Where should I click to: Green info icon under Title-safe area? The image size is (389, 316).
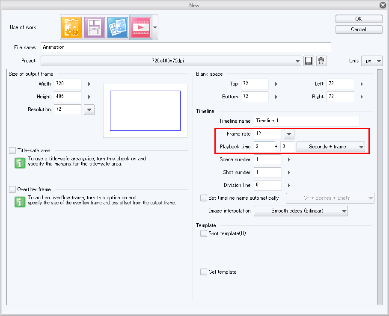coord(20,163)
